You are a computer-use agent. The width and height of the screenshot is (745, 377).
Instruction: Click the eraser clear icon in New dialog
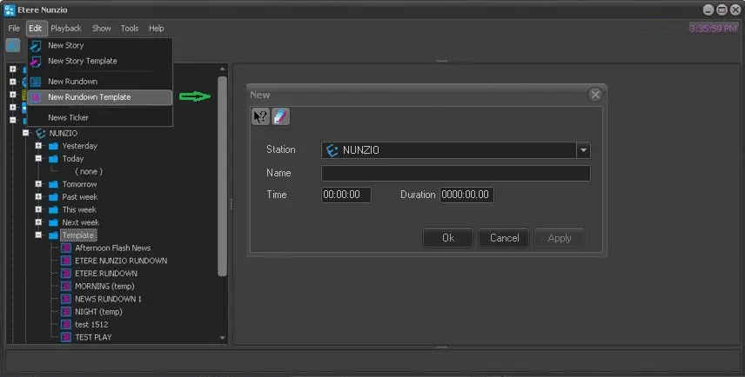(x=280, y=116)
